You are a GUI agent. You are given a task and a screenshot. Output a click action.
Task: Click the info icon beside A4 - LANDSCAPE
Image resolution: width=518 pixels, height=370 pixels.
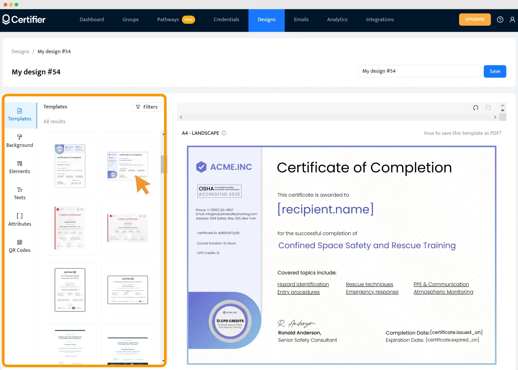[224, 133]
